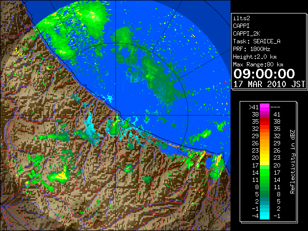Viewport: 308px width, 231px height.
Task: Select the 'CAPPI' product type text
Action: point(241,26)
